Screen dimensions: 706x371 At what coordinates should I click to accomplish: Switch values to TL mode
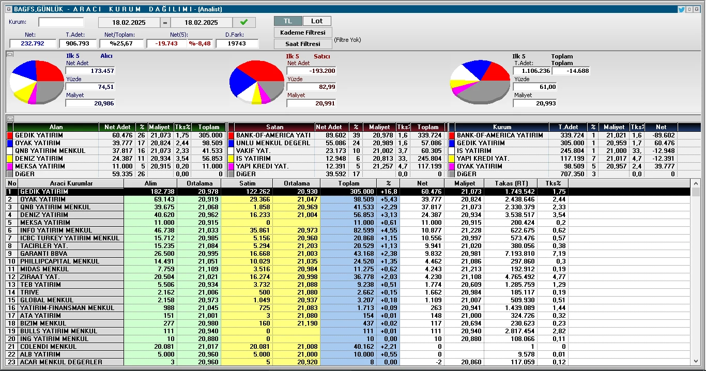288,21
